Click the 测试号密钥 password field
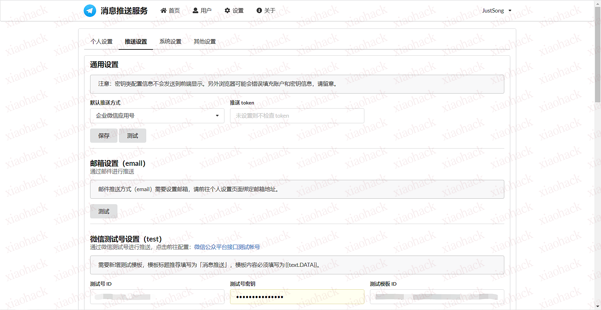 tap(297, 297)
